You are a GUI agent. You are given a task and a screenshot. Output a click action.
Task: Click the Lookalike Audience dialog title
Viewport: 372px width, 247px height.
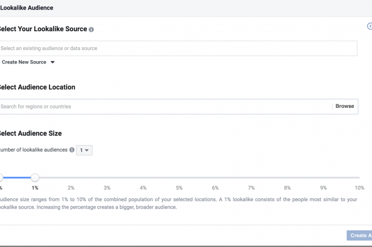[x=27, y=8]
